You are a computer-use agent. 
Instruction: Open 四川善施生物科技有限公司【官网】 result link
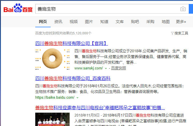pos(72,43)
